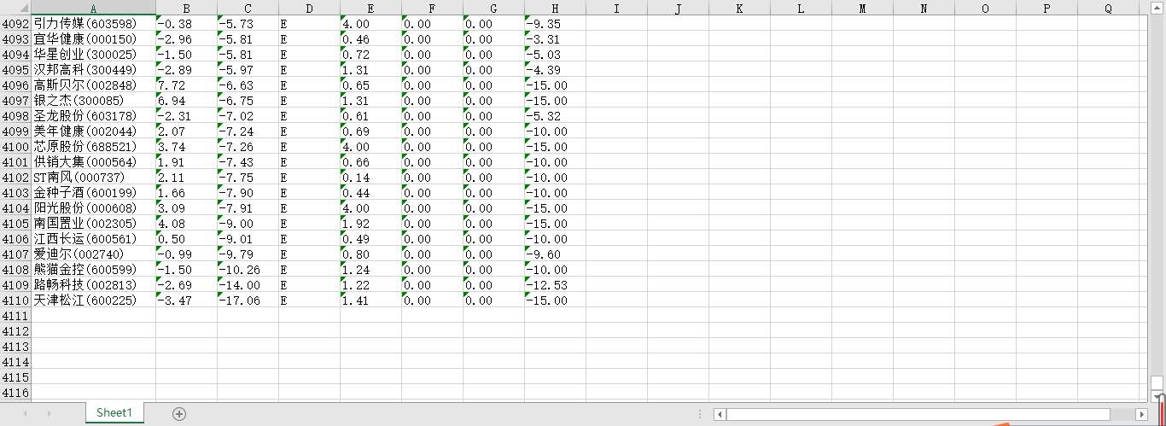Viewport: 1166px width, 426px height.
Task: Select column K header
Action: (x=739, y=8)
